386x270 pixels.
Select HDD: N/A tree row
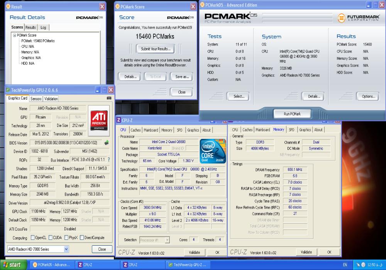pyautogui.click(x=27, y=63)
